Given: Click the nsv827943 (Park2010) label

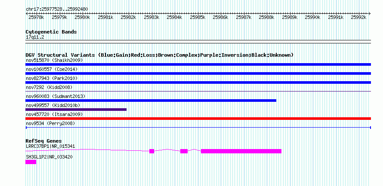Looking at the screenshot, I should [52, 78].
